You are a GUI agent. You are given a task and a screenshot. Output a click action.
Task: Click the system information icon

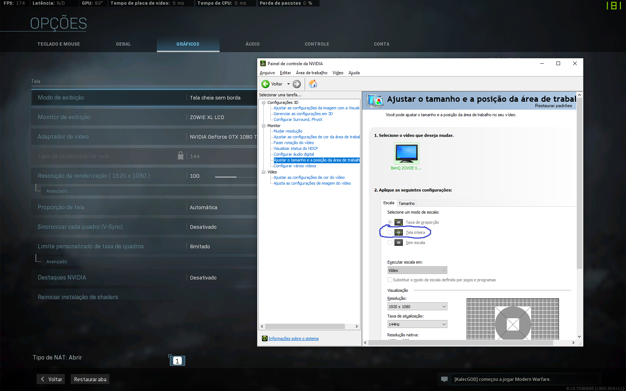[x=264, y=339]
